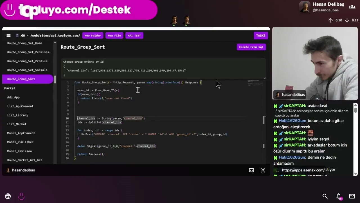Open the API TEST button
Image resolution: width=360 pixels, height=203 pixels.
click(x=134, y=36)
